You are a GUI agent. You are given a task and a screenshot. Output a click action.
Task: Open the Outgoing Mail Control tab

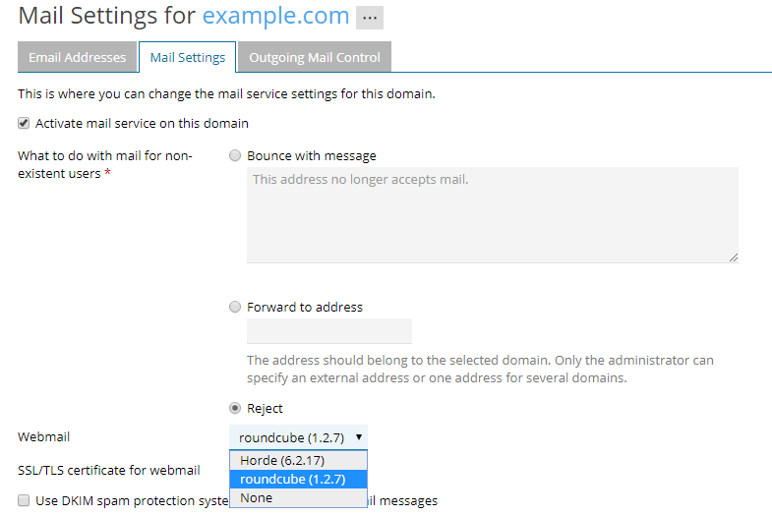[x=314, y=57]
